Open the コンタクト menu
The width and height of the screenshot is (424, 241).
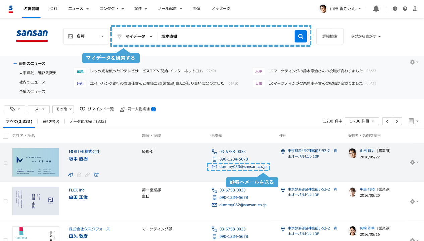pyautogui.click(x=112, y=9)
